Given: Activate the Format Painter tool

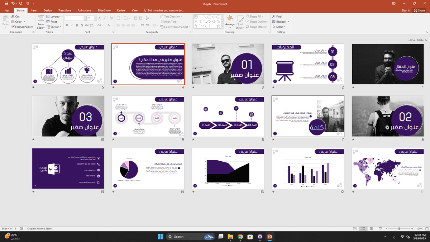Looking at the screenshot, I should [21, 27].
